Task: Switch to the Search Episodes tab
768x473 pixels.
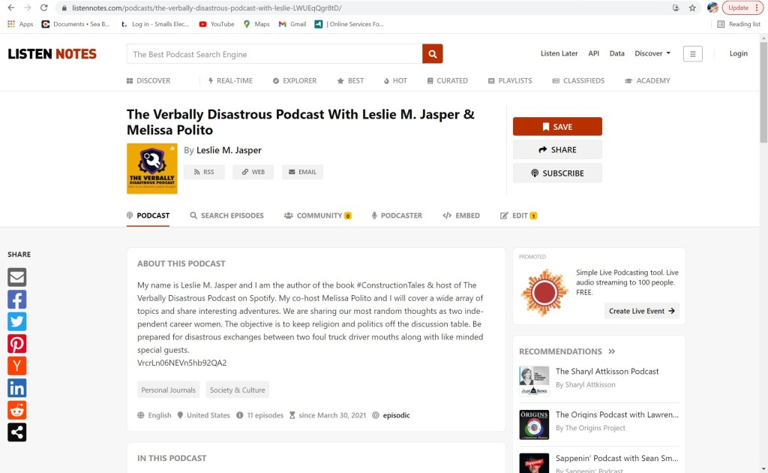Action: click(x=226, y=215)
